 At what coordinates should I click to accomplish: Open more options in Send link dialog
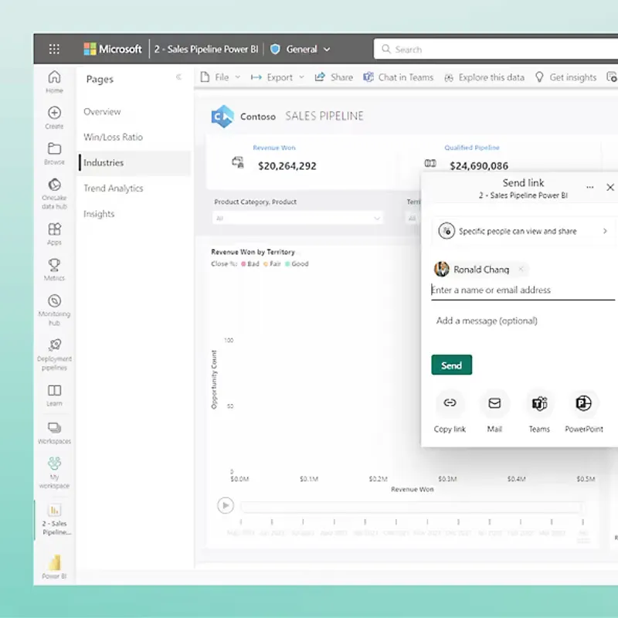(x=589, y=188)
